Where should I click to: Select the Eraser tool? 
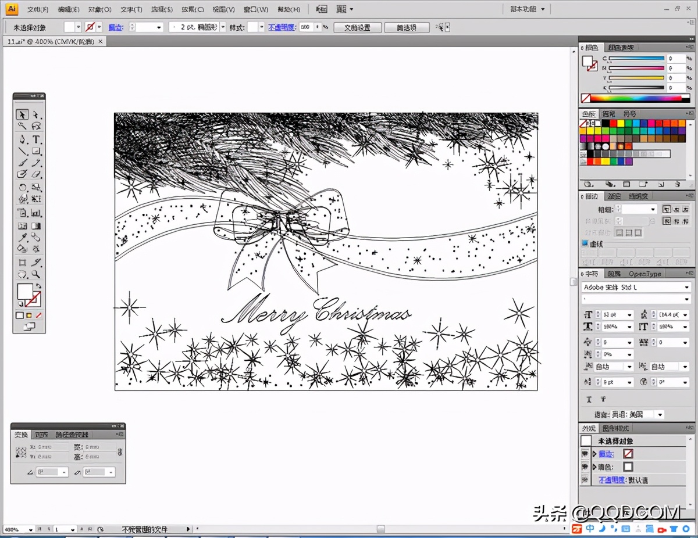pyautogui.click(x=36, y=174)
